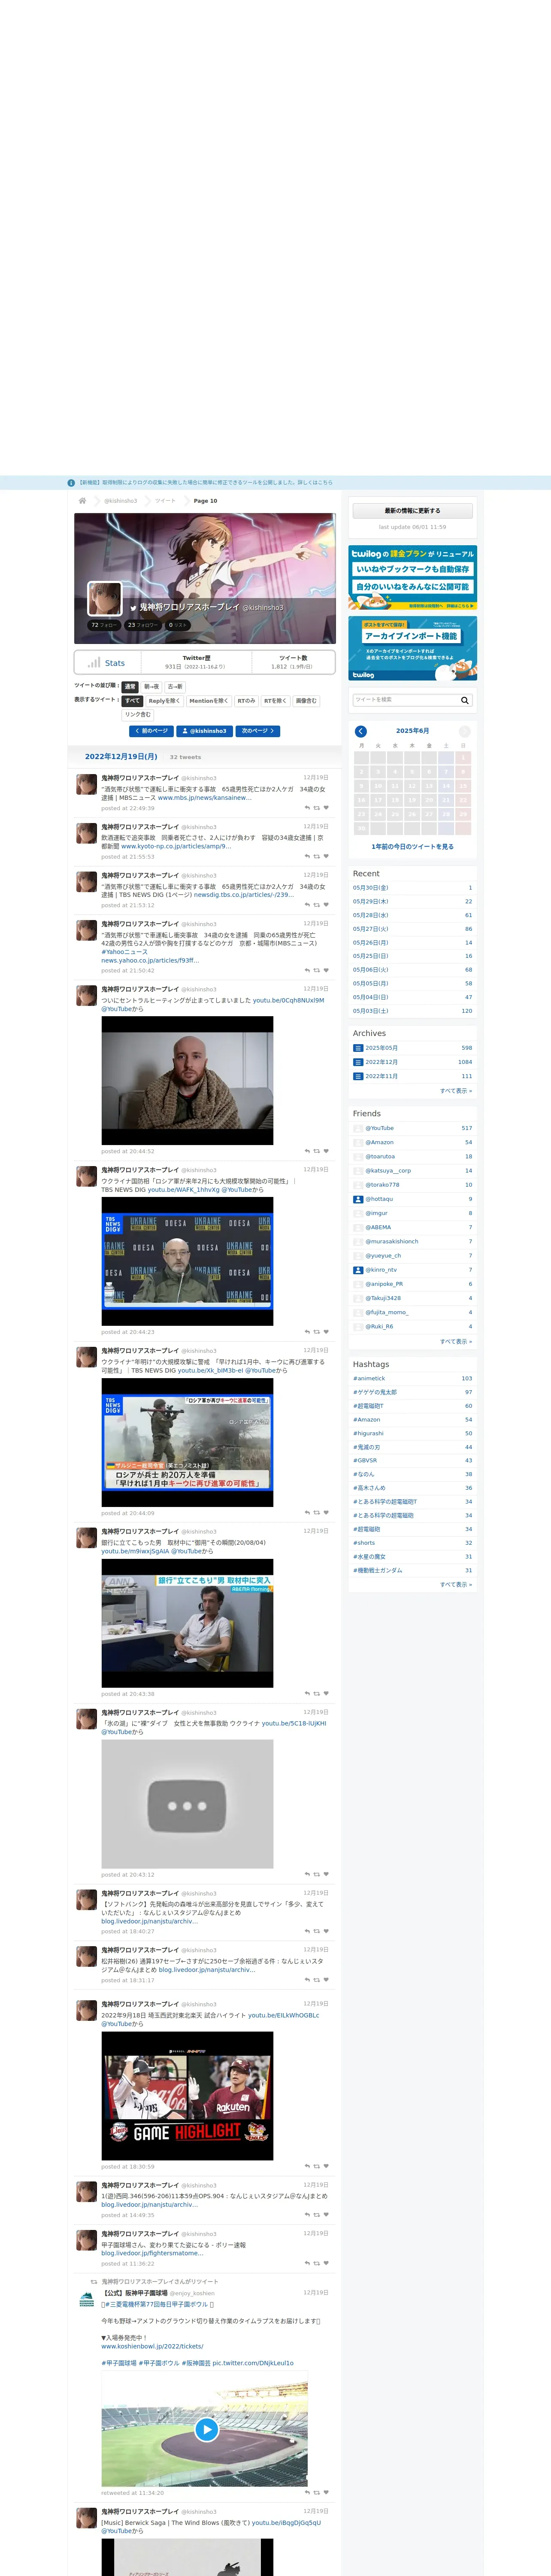Viewport: 551px width, 2576px height.
Task: Open Stats with the bar chart icon
Action: (x=107, y=663)
